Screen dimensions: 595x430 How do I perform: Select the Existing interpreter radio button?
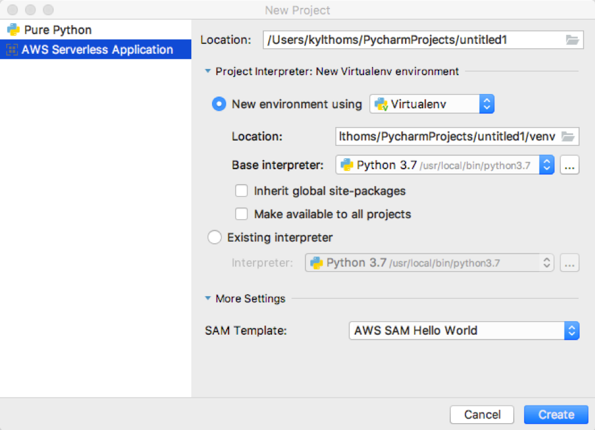click(x=214, y=238)
